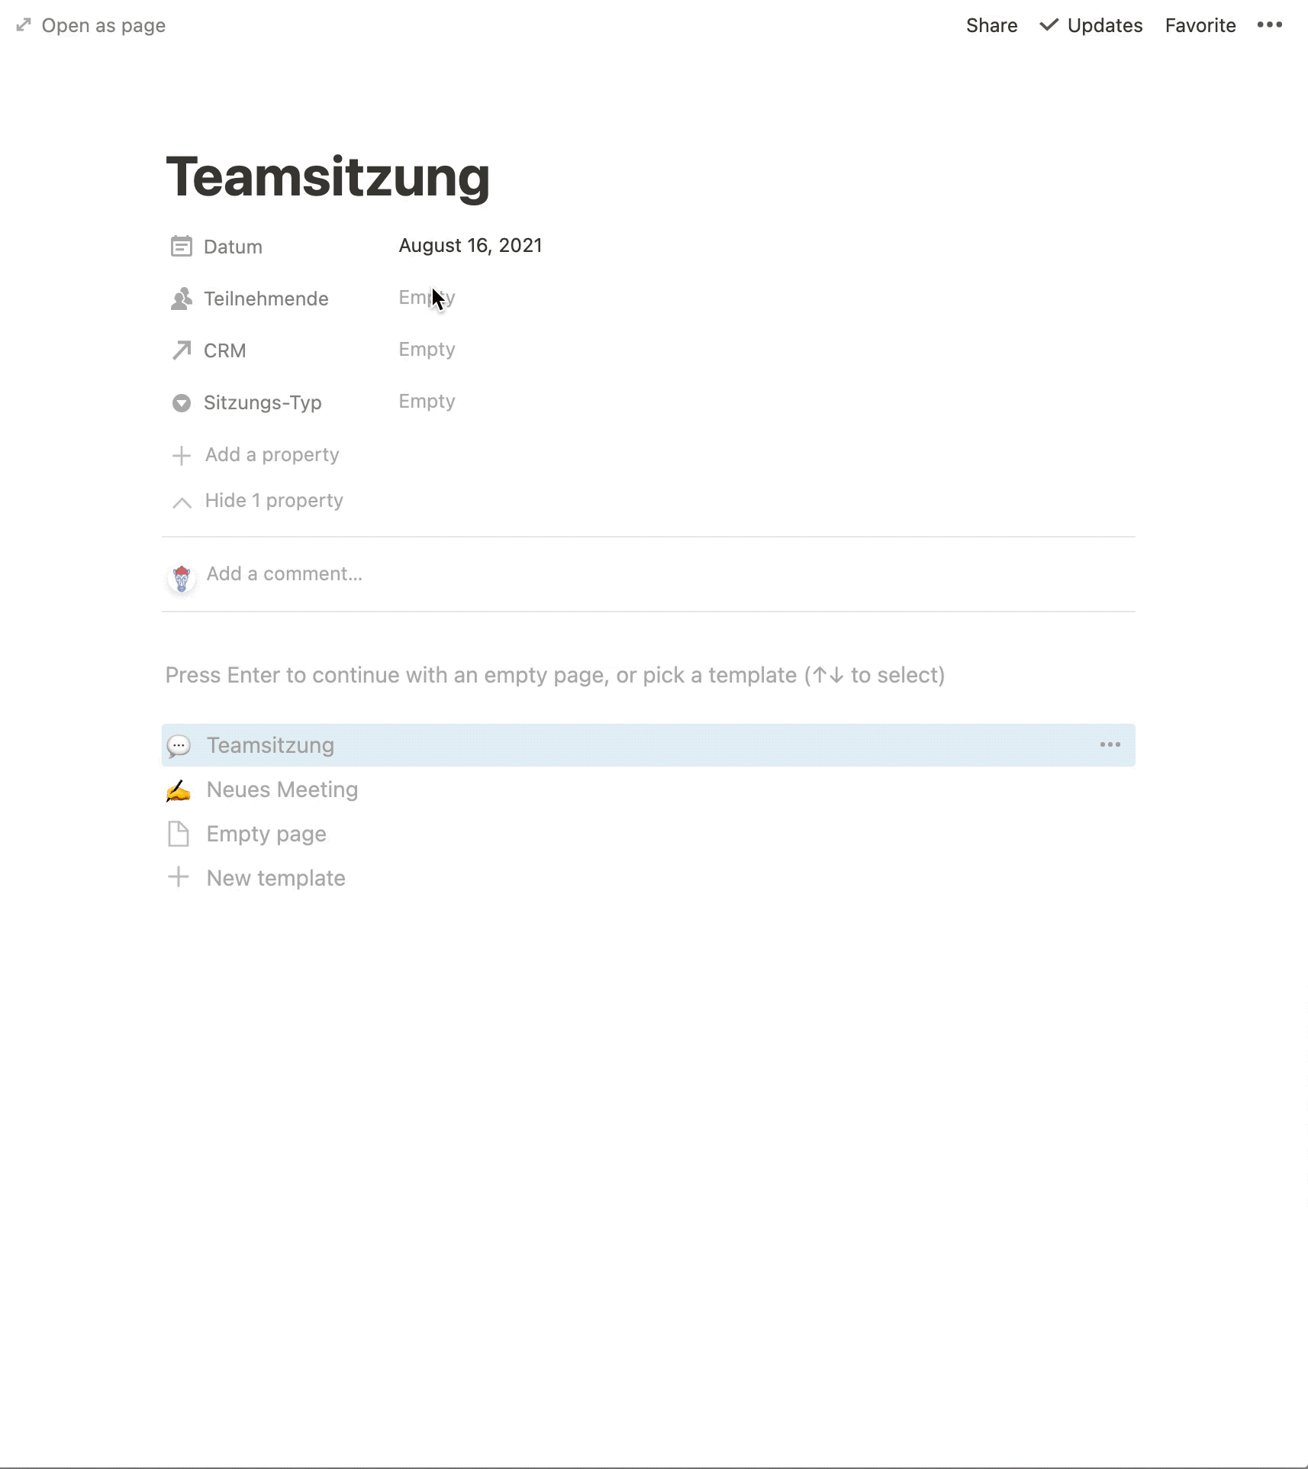Select the Empty page option
The image size is (1308, 1469).
[266, 834]
